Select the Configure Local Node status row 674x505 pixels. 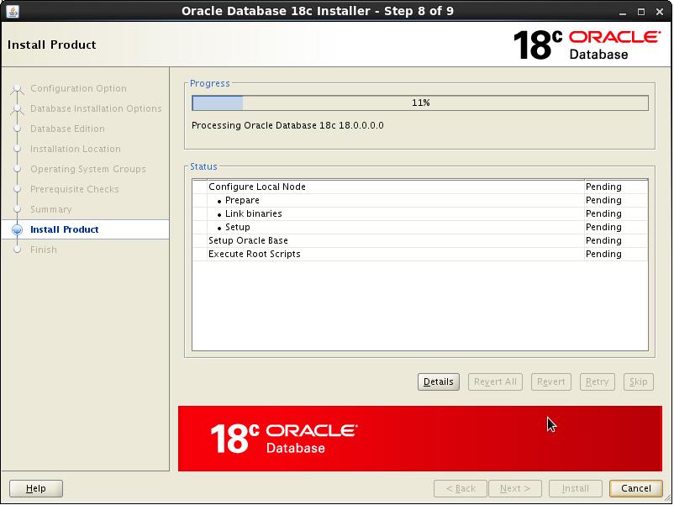[257, 187]
